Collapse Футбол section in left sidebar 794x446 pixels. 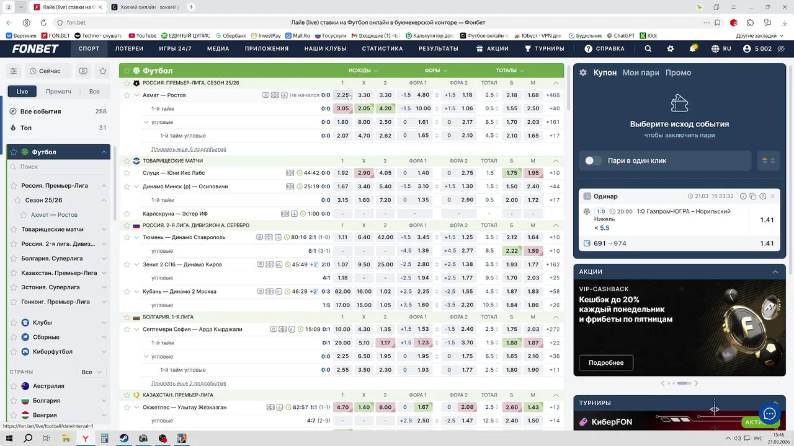pos(104,152)
